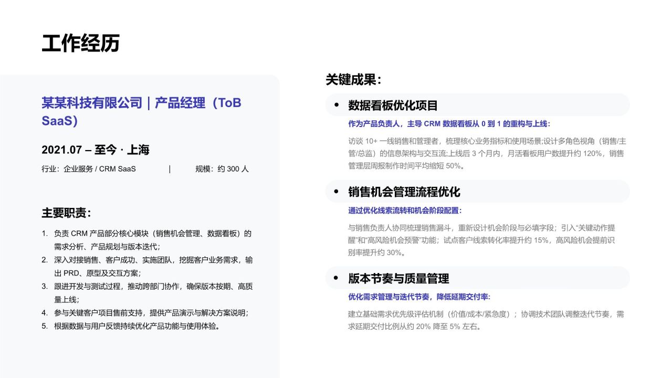This screenshot has height=378, width=672.
Task: Click responsibility item 2 about 输出 PRD
Action: (147, 267)
